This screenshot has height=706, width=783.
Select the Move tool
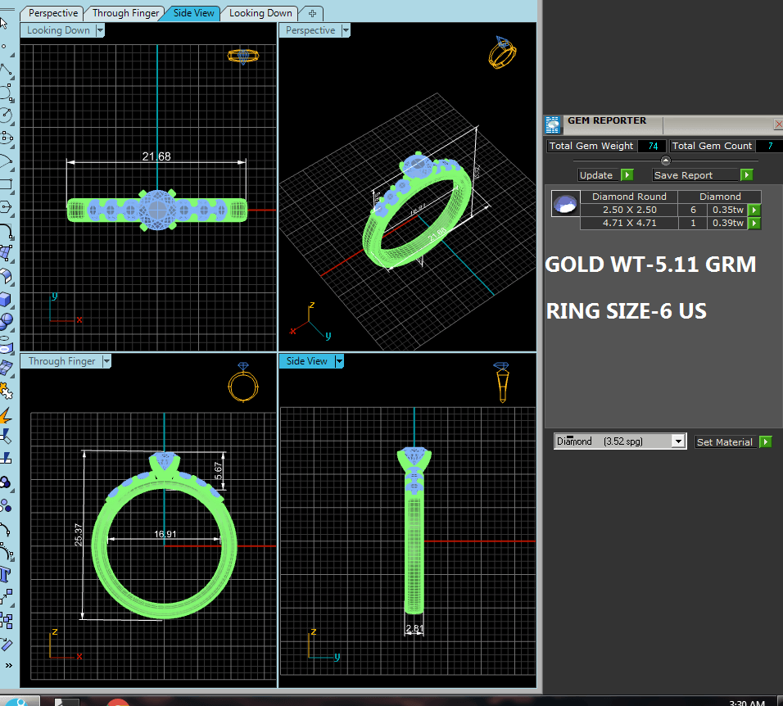click(6, 598)
